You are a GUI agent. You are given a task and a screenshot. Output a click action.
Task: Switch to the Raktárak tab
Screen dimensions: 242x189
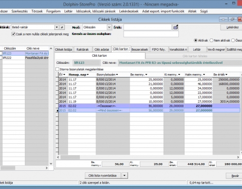[x=82, y=50]
